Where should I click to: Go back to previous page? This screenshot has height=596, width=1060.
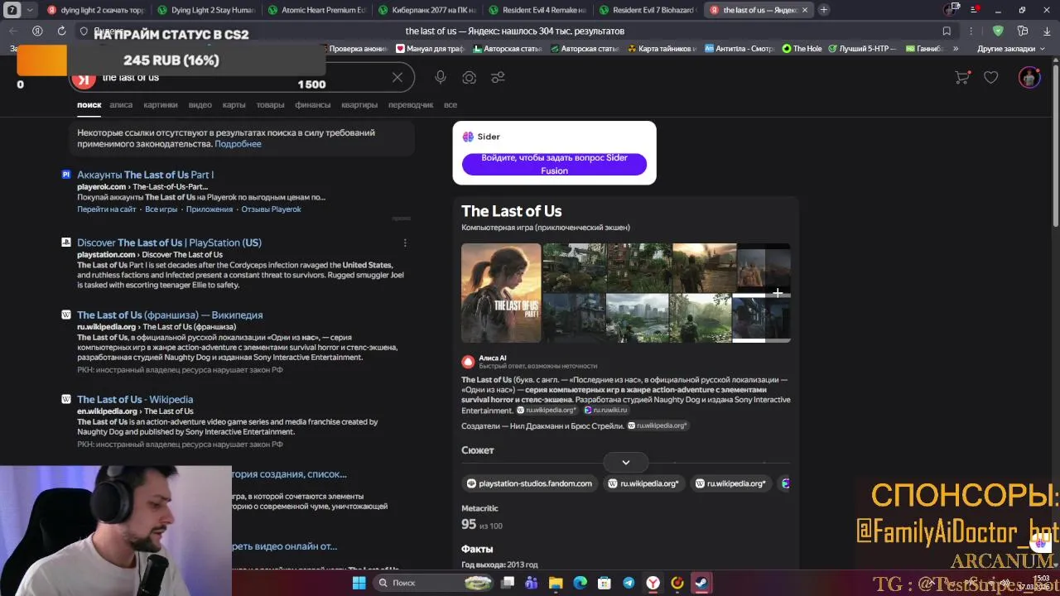coord(12,31)
